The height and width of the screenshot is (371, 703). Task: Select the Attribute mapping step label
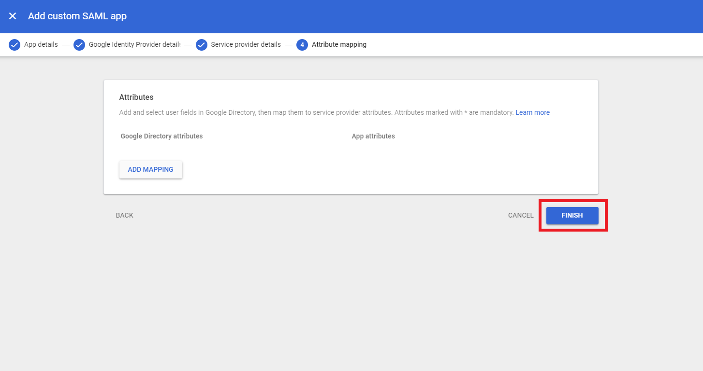[338, 44]
